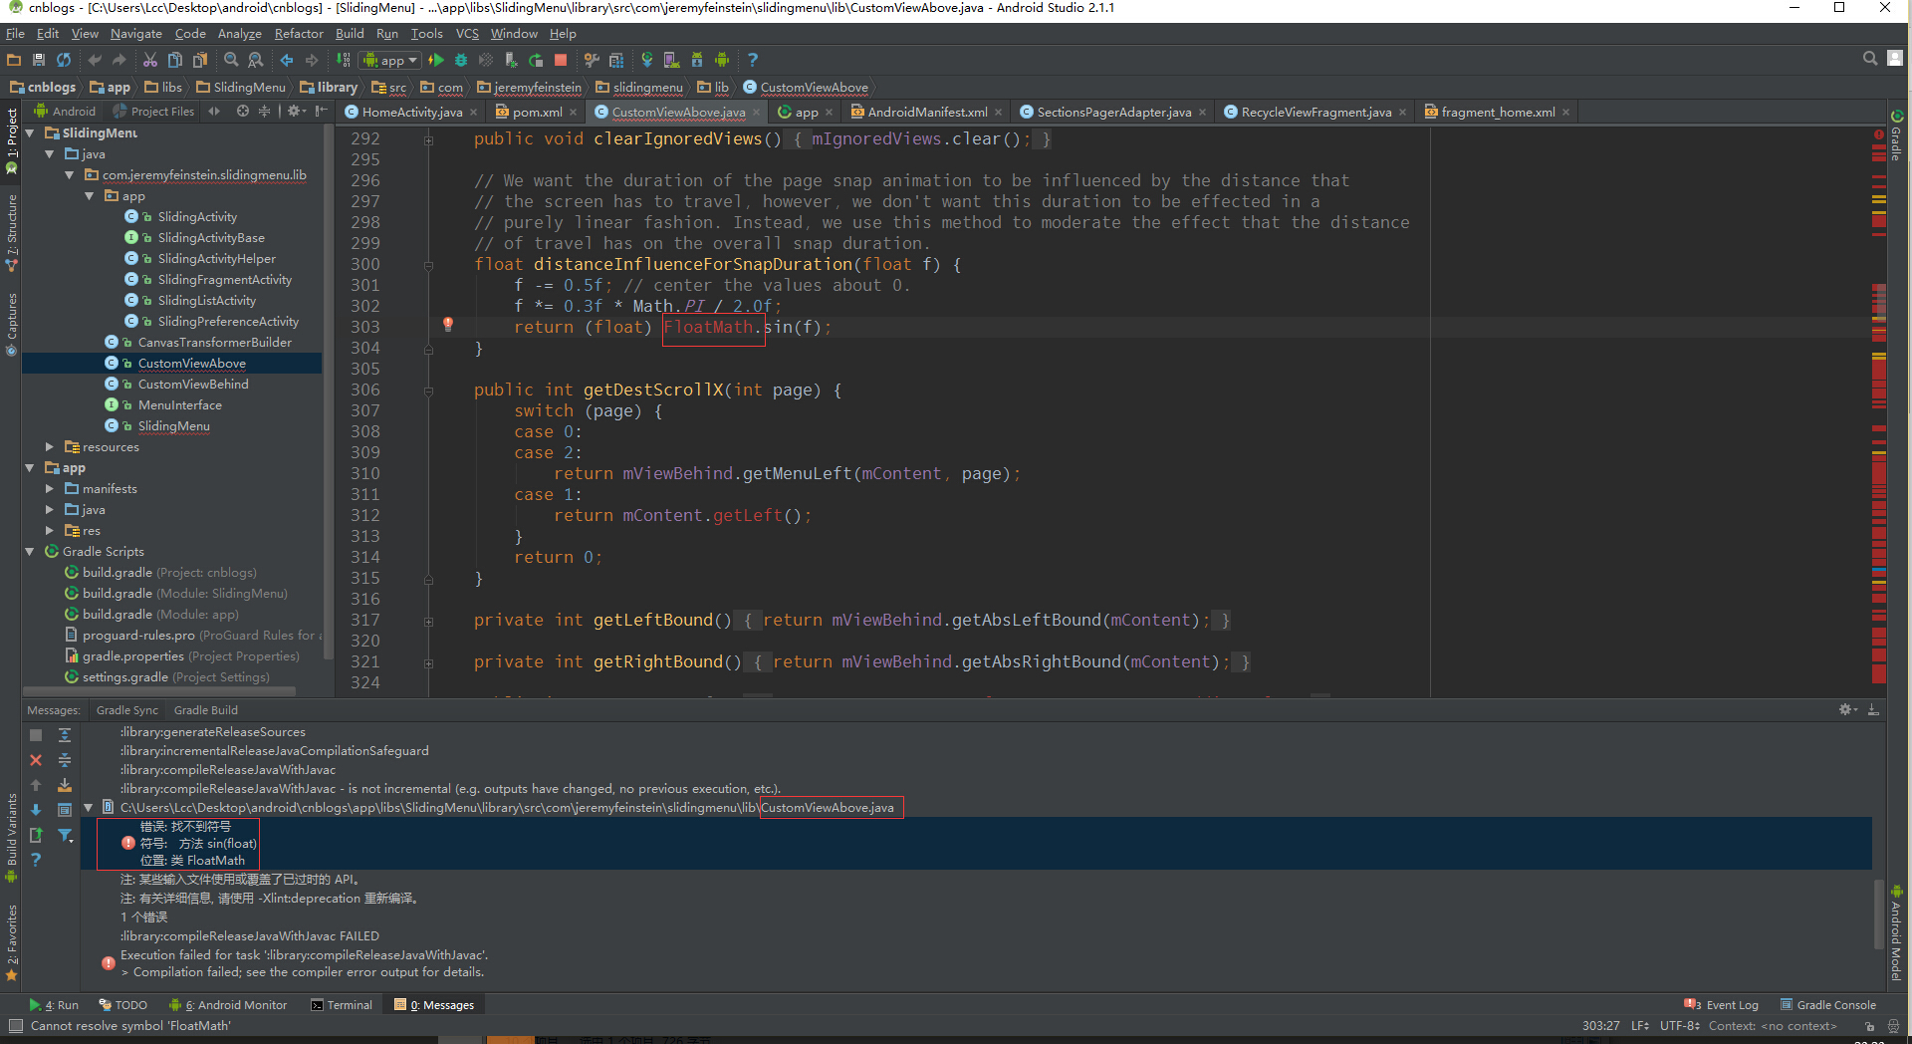Open the app run configuration dropdown
Screen dimensions: 1912x1044
[x=391, y=60]
